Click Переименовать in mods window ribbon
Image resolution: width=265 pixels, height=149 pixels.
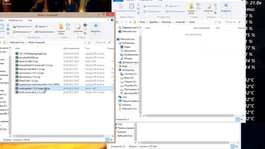[x=175, y=12]
